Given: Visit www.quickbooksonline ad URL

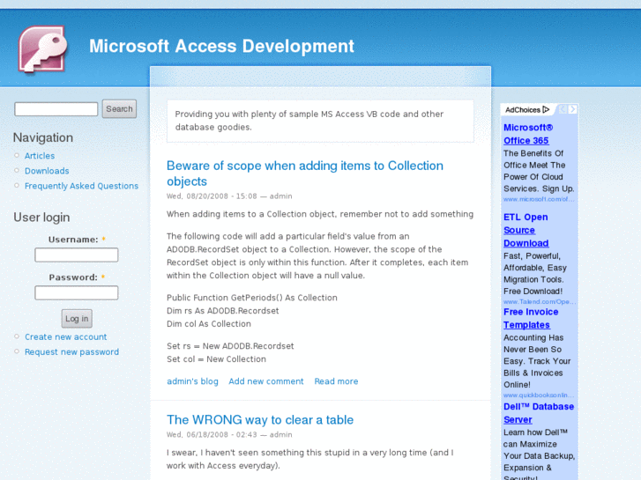Looking at the screenshot, I should tap(539, 395).
